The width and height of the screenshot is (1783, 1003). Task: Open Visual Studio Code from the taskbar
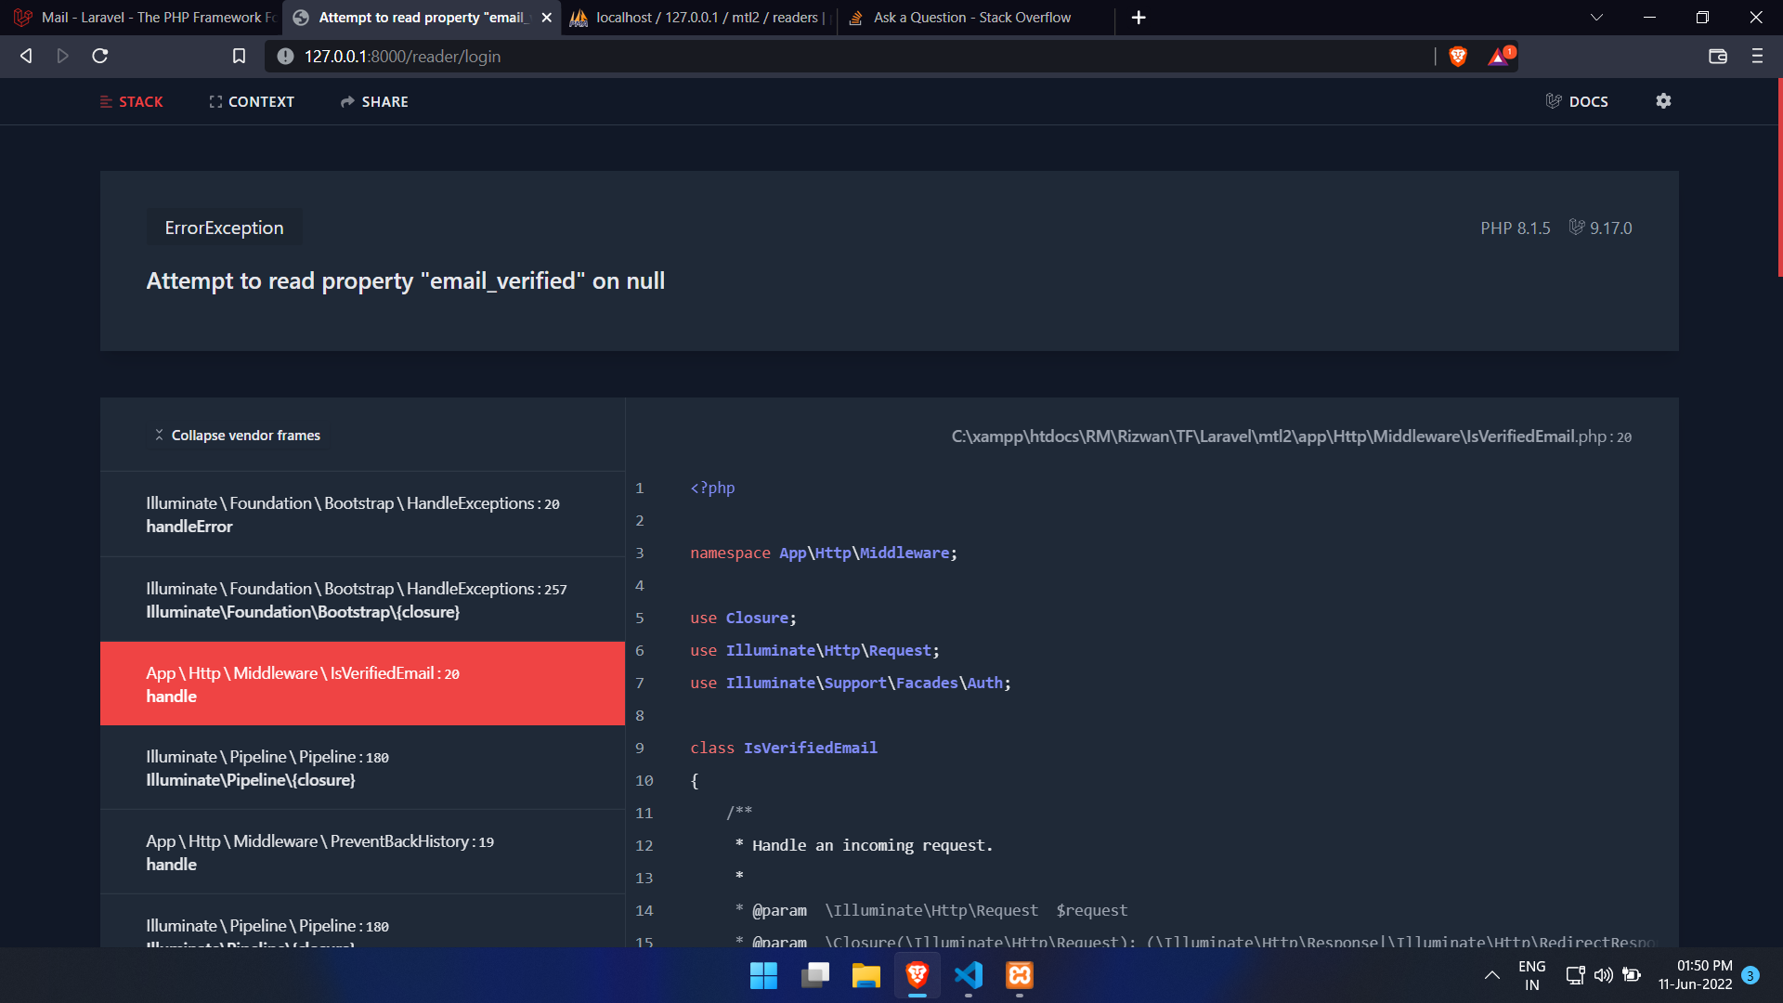(969, 975)
